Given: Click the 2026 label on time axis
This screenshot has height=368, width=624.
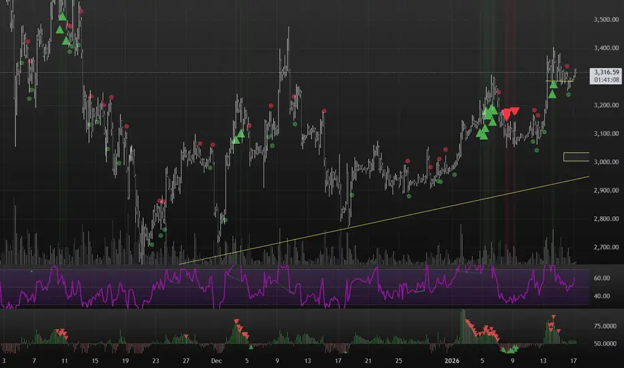Looking at the screenshot, I should pyautogui.click(x=452, y=361).
